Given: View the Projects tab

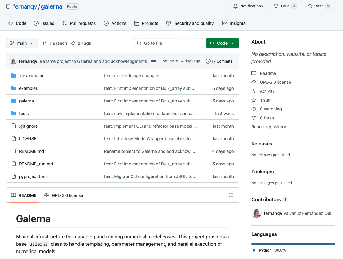Looking at the screenshot, I should (146, 23).
